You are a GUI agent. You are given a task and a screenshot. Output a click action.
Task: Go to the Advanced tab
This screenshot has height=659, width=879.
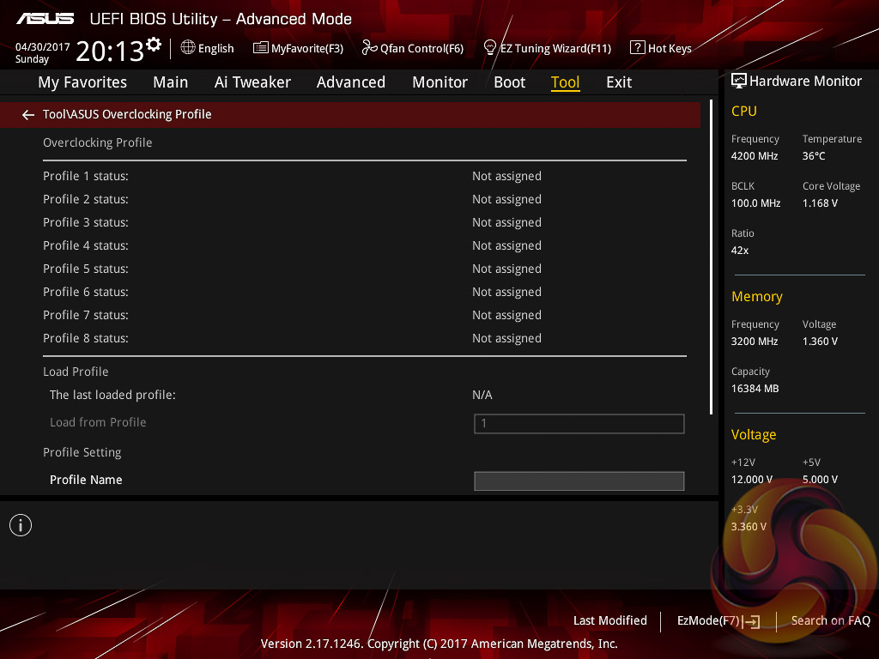(351, 82)
